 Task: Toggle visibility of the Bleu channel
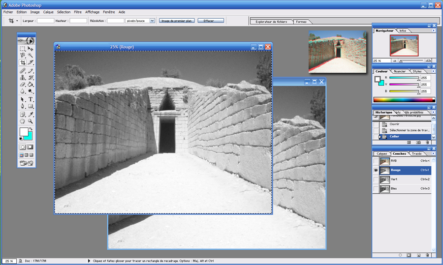click(x=376, y=189)
